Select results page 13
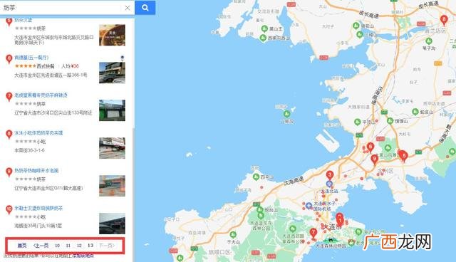Image resolution: width=456 pixels, height=262 pixels. [x=90, y=246]
